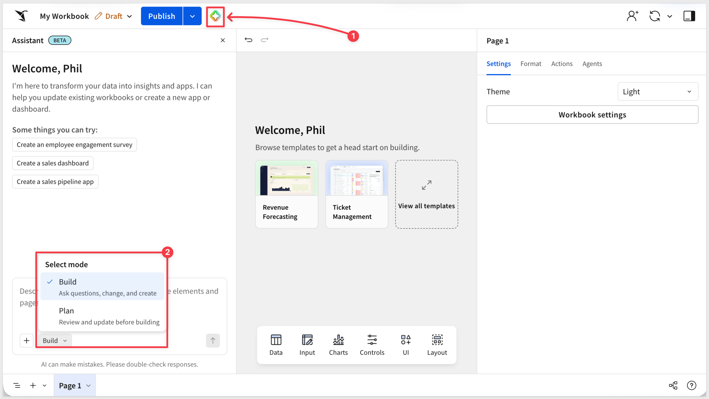The width and height of the screenshot is (709, 399).
Task: Click the undo arrow
Action: pyautogui.click(x=249, y=40)
